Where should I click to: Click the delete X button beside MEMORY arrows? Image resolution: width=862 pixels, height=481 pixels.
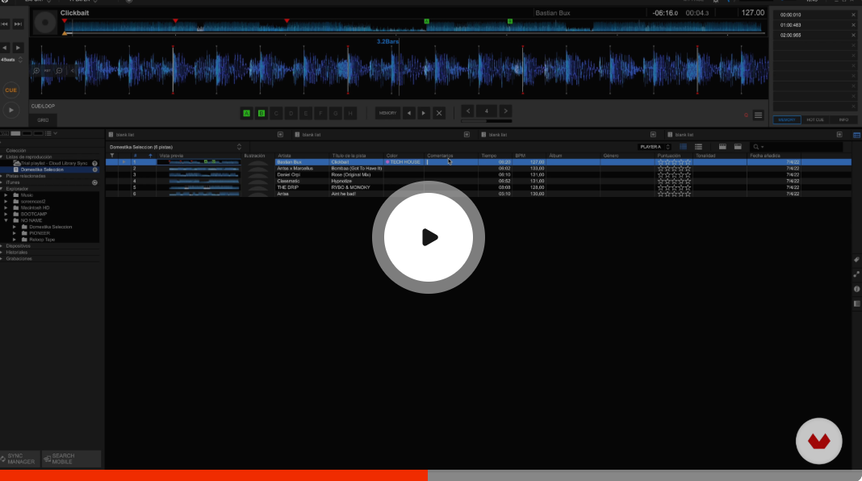[439, 113]
